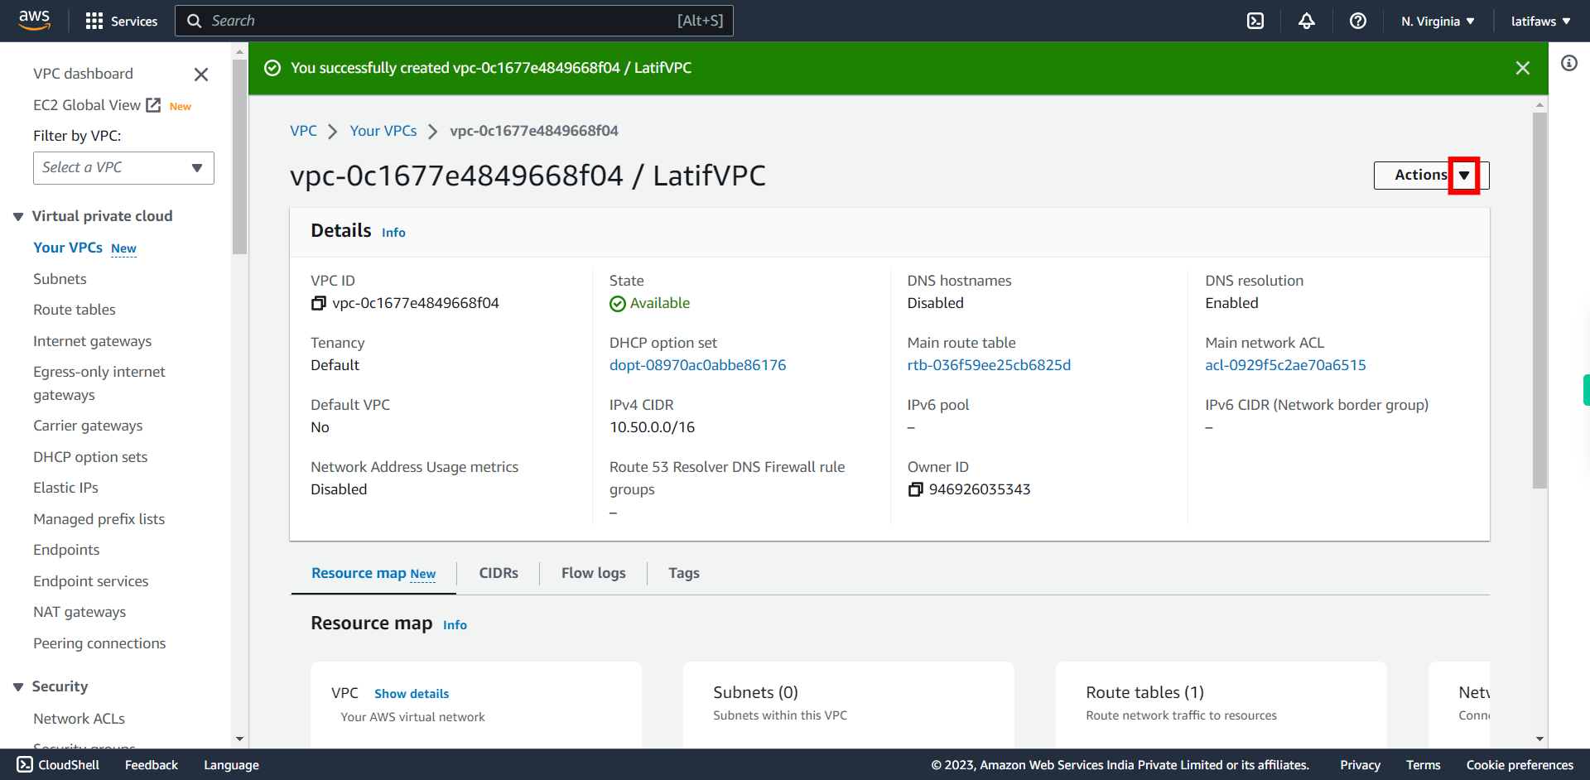Click Show details in VPC card
The width and height of the screenshot is (1590, 780).
(x=412, y=694)
